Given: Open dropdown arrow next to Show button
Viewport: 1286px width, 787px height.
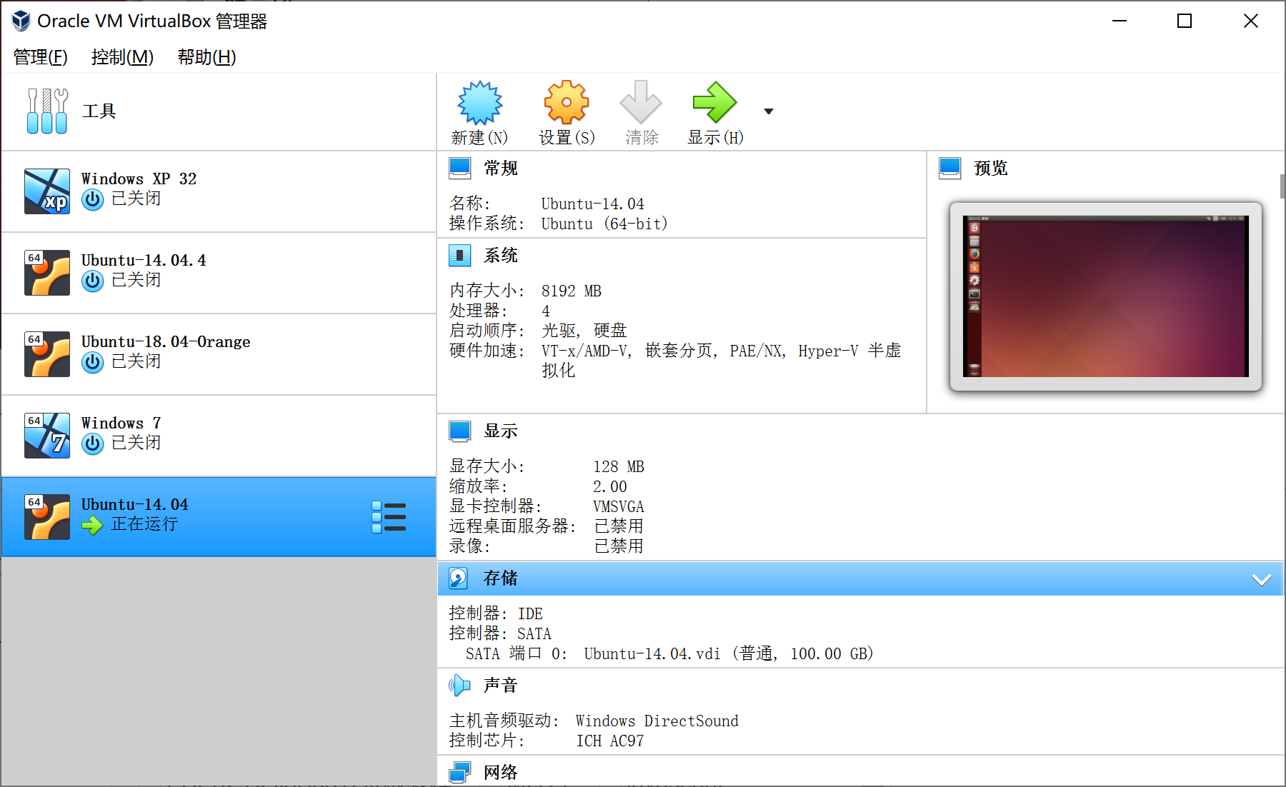Looking at the screenshot, I should [769, 111].
